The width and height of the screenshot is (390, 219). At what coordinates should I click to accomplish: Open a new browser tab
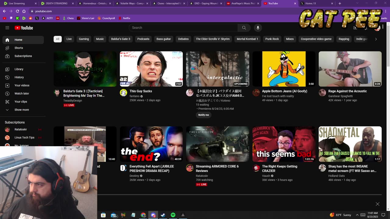340,3
